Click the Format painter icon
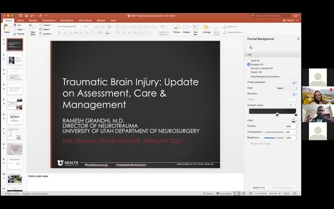Screen dimensions: 334x209 (15, 34)
